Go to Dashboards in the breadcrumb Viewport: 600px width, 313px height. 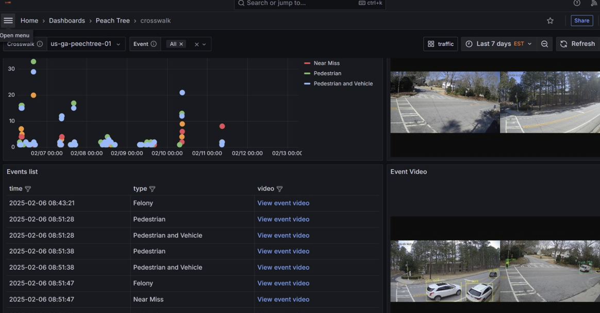(66, 21)
